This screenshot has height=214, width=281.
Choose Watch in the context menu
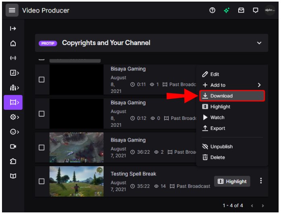click(x=232, y=117)
